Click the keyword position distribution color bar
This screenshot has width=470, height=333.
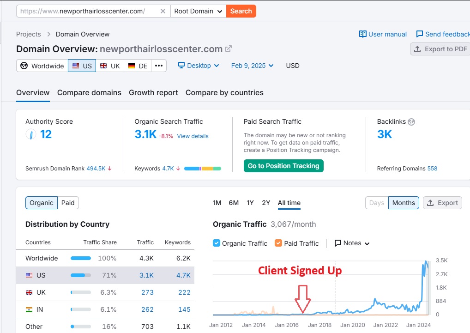(x=203, y=169)
